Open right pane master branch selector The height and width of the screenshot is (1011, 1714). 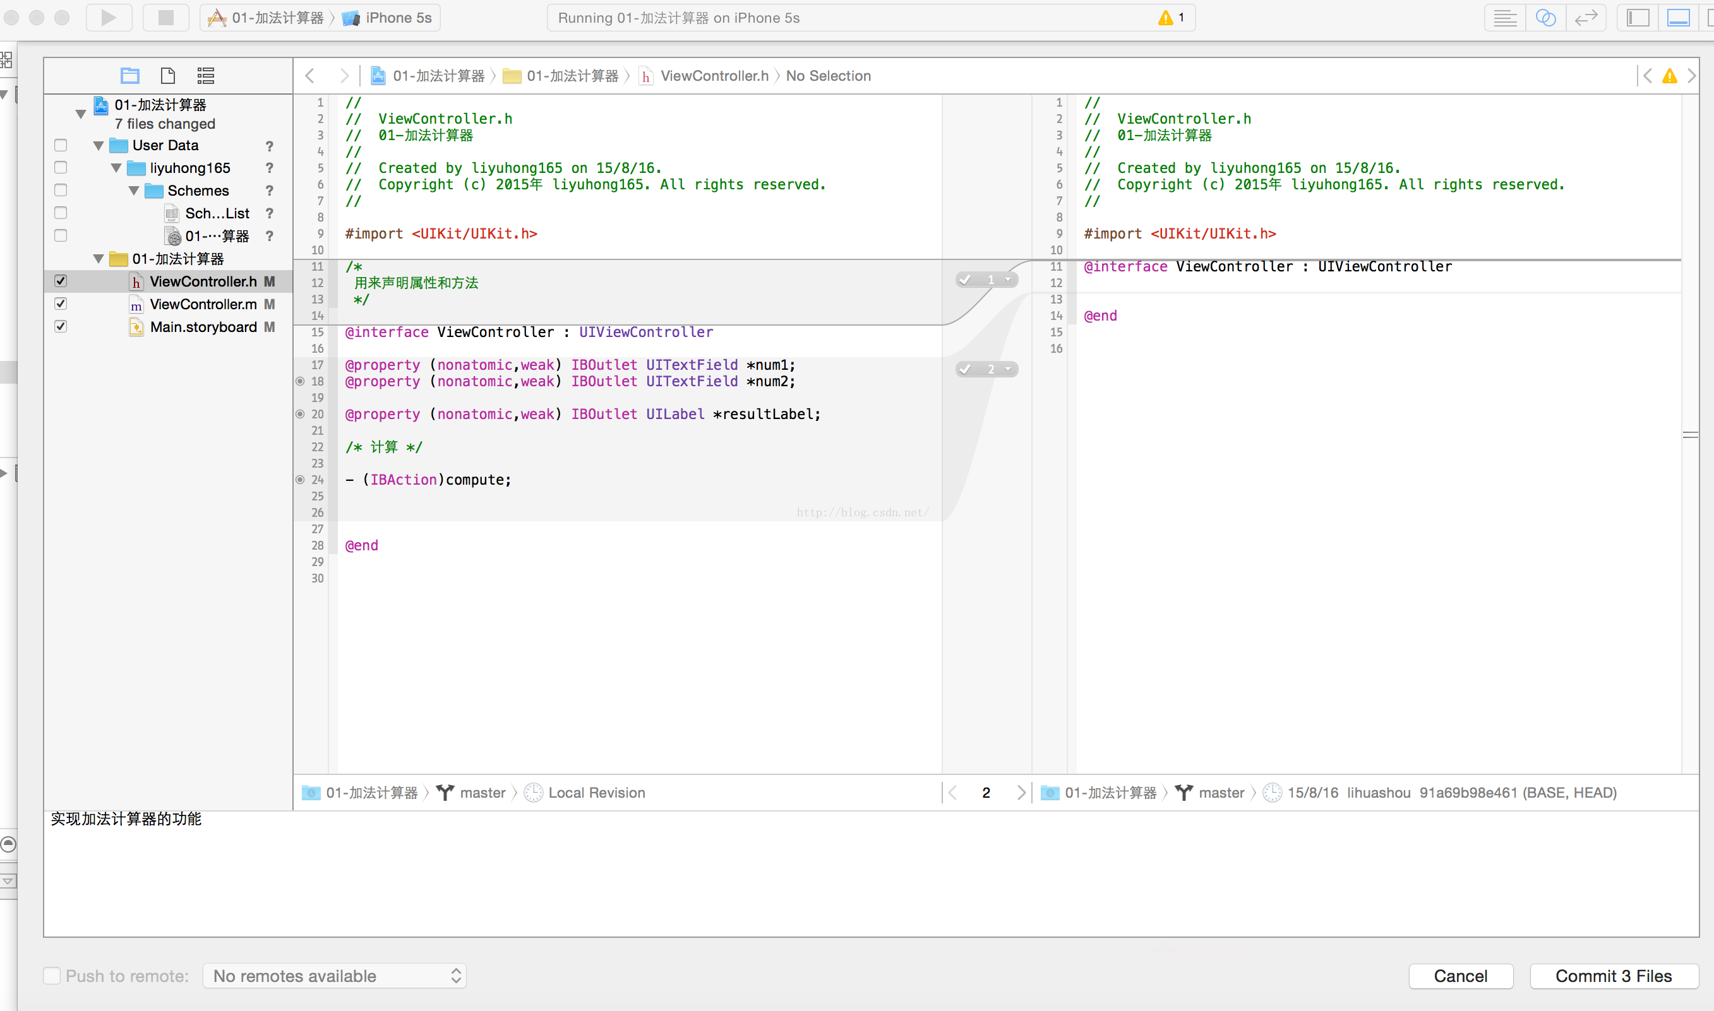pos(1210,792)
